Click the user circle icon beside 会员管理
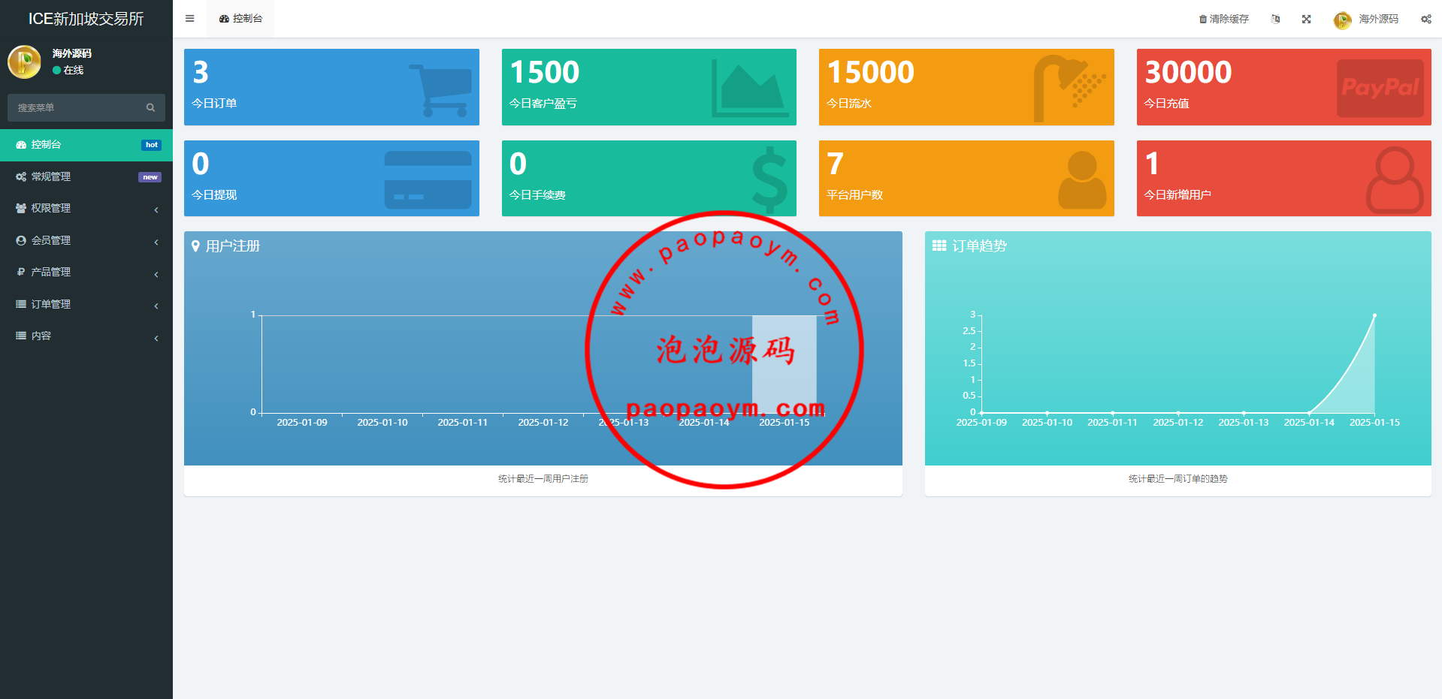This screenshot has width=1442, height=699. 21,240
